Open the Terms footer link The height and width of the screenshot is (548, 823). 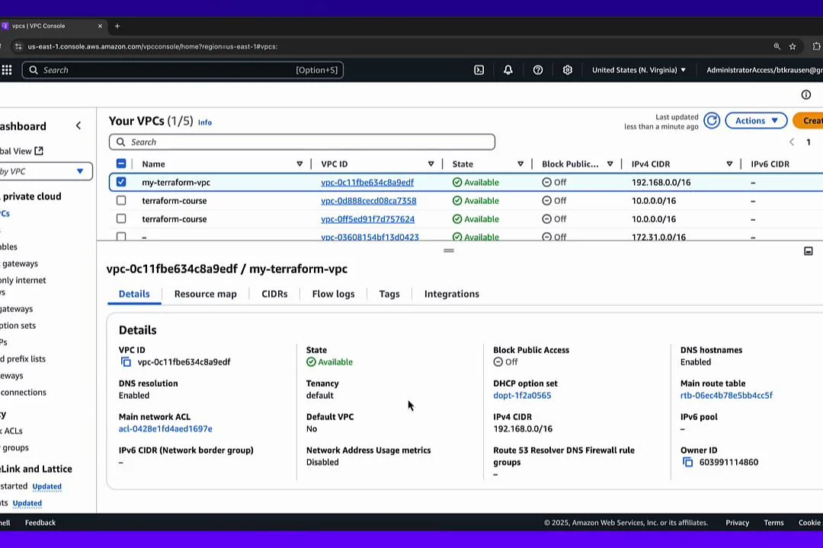pyautogui.click(x=773, y=523)
